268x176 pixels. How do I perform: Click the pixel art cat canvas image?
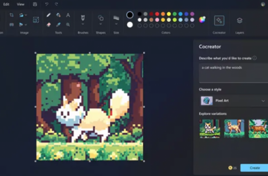coord(90,107)
